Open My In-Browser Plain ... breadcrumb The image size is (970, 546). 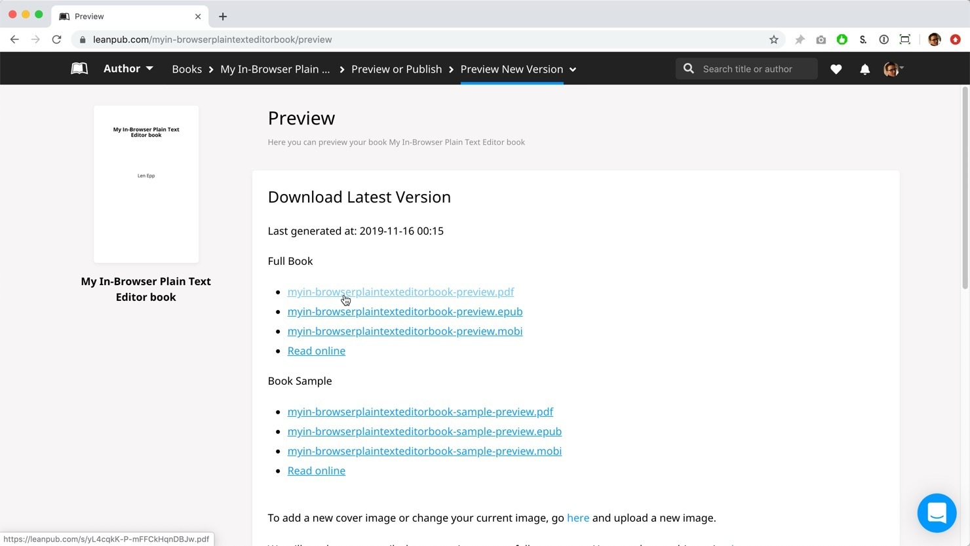[x=275, y=69]
